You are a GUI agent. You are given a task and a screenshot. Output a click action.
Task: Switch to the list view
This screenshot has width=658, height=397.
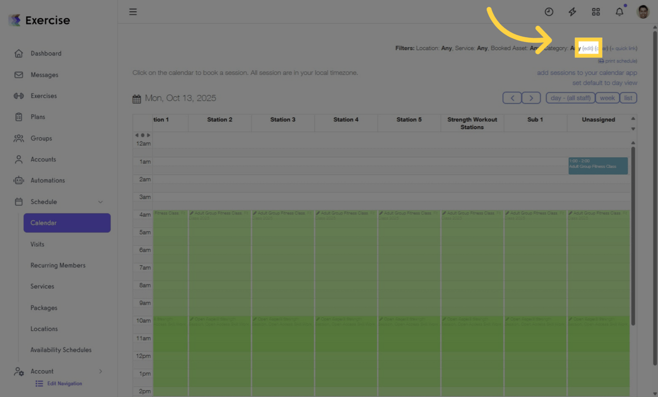[x=628, y=98]
